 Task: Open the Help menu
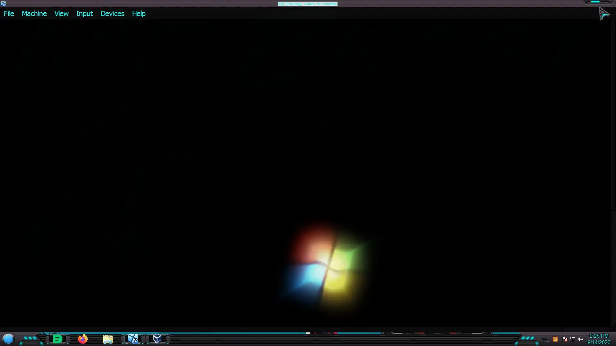pyautogui.click(x=139, y=13)
